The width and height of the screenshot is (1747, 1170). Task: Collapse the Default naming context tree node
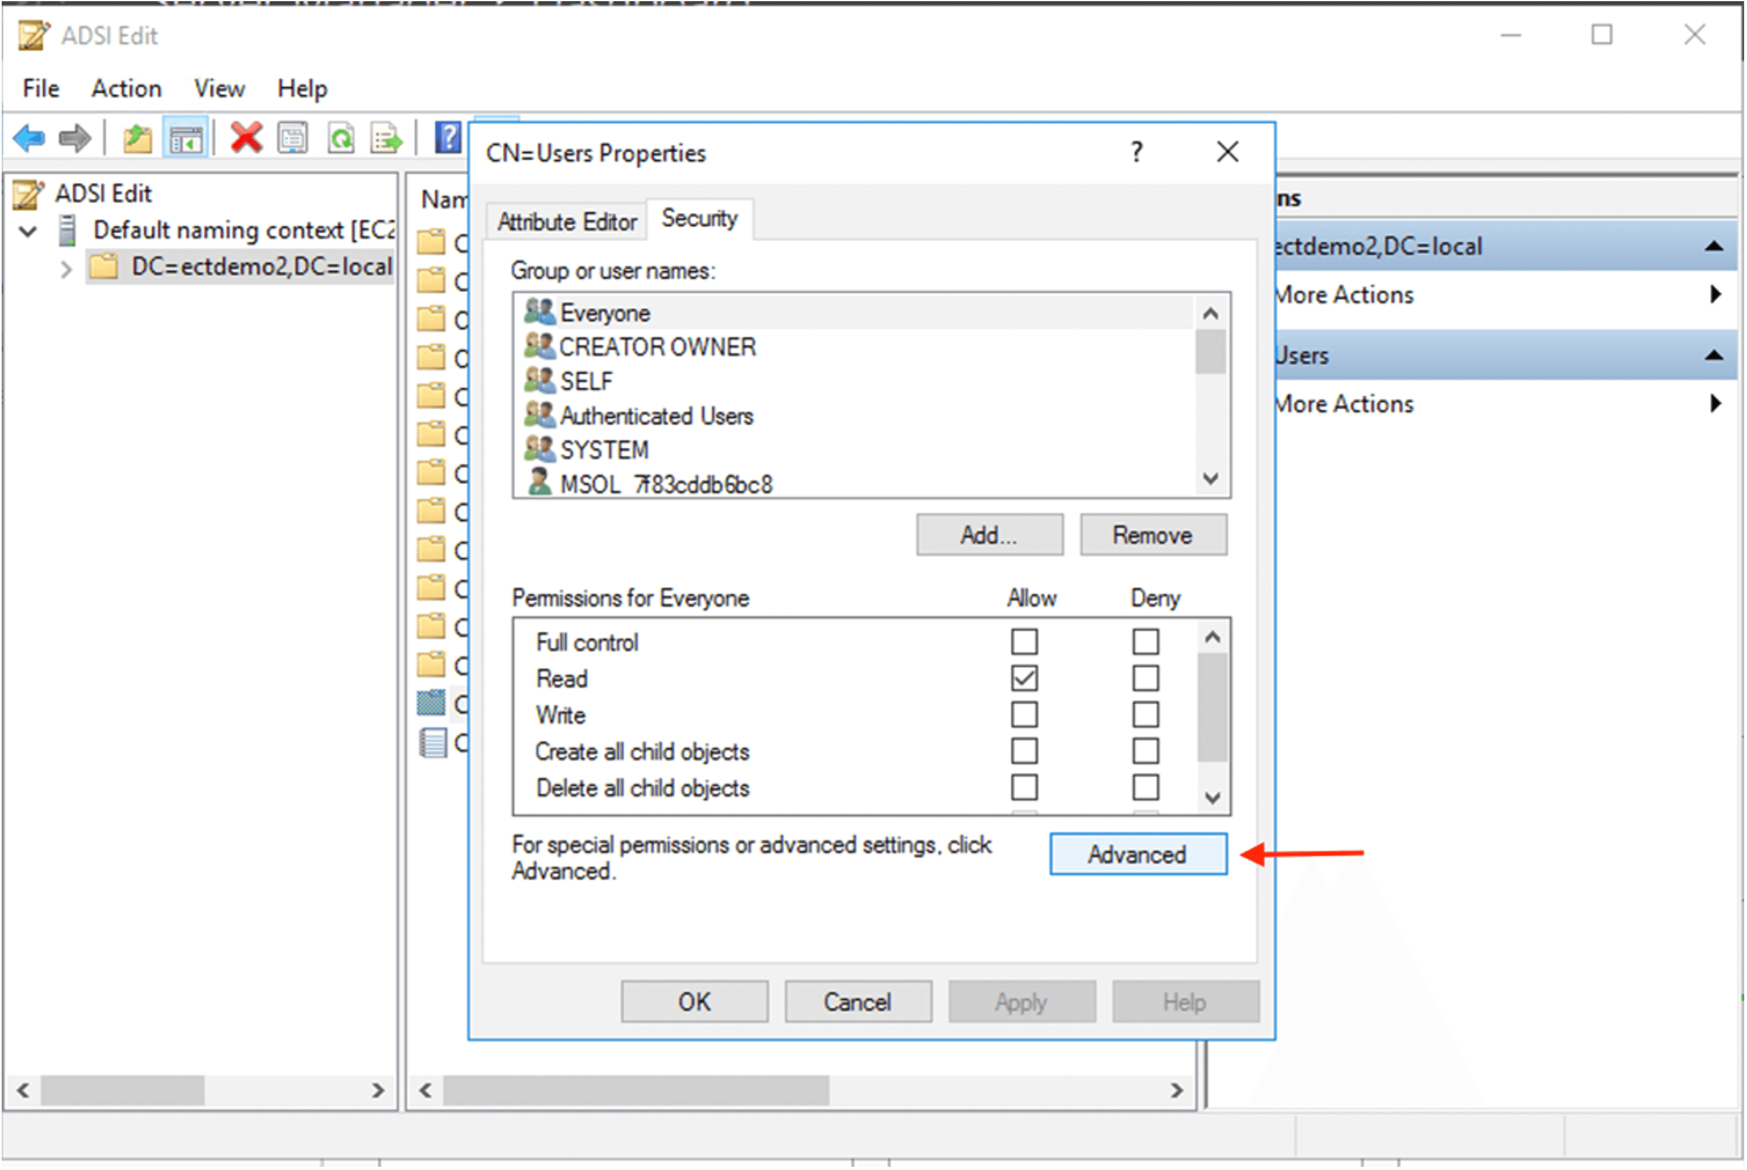tap(28, 230)
